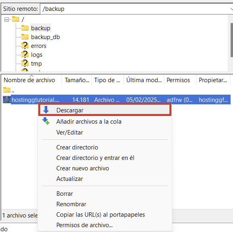Choose Borrar from the context menu
The height and width of the screenshot is (232, 233).
pyautogui.click(x=65, y=194)
